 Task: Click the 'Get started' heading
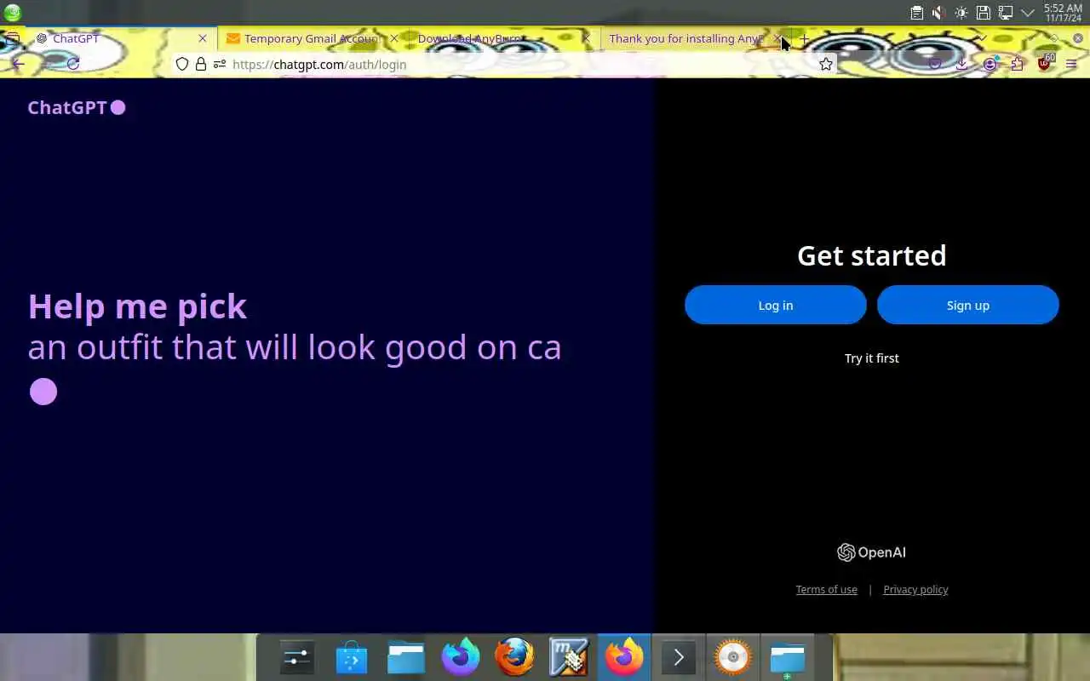[872, 255]
